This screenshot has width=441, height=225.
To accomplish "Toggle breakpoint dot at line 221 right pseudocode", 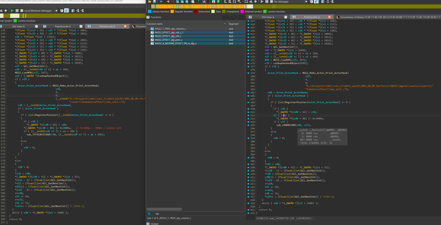I will pos(249,210).
